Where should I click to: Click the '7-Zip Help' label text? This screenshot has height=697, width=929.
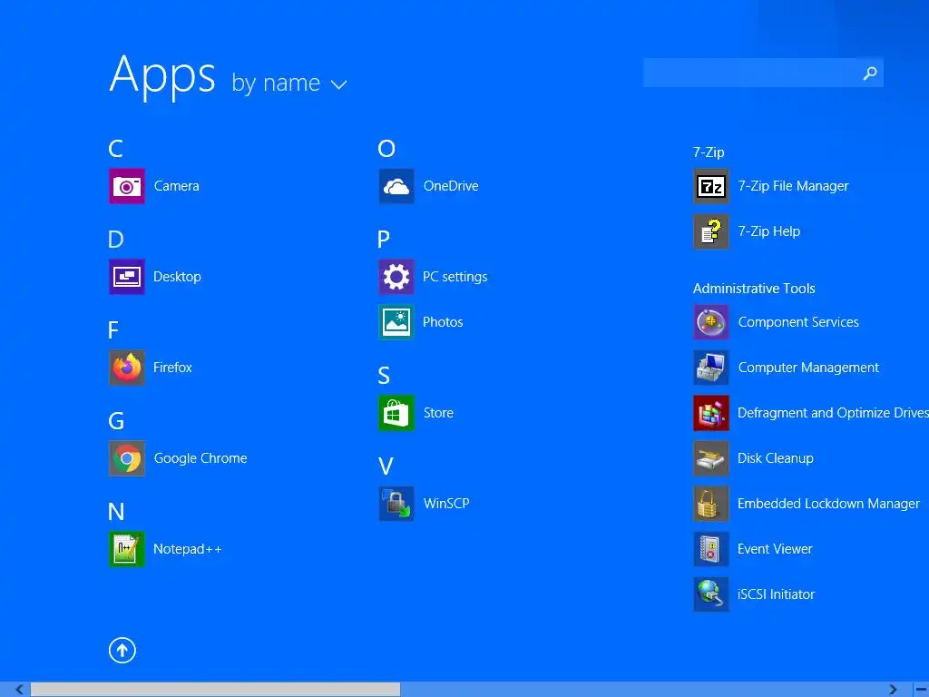(769, 231)
